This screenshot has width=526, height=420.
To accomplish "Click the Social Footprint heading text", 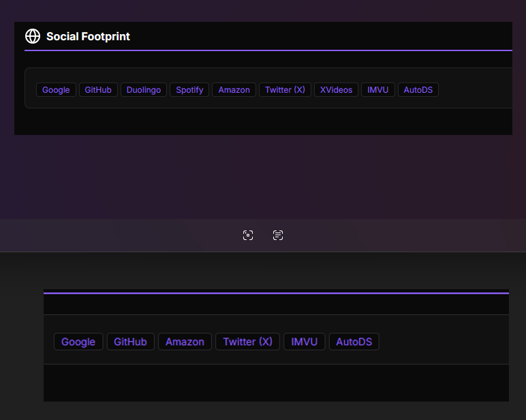I will 88,36.
